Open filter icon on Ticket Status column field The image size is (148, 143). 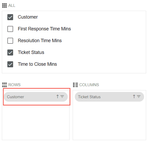click(x=139, y=97)
